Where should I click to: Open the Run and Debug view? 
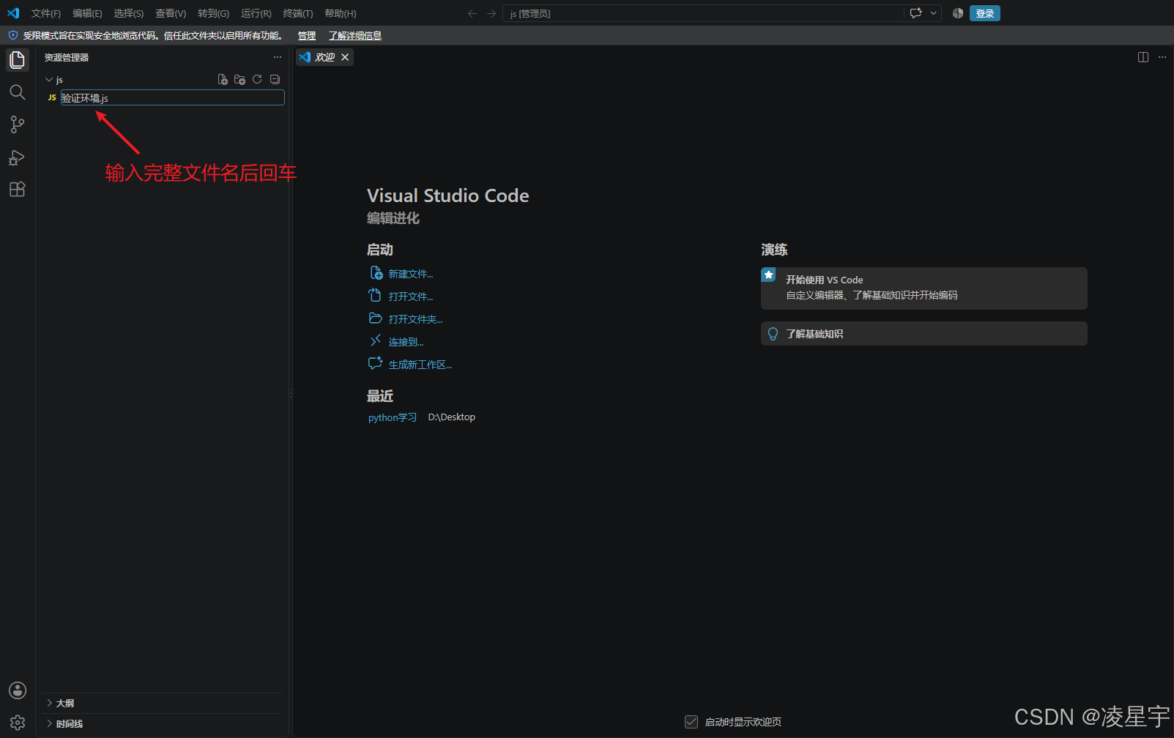coord(18,157)
